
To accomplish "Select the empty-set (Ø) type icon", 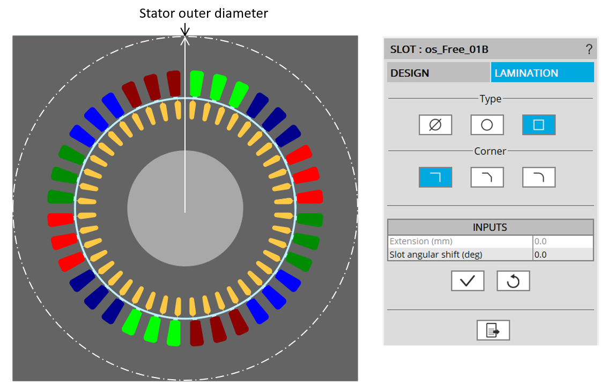I will coord(435,125).
